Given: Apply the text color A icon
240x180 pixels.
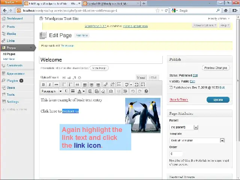Looking at the screenshot, I should (79, 91).
